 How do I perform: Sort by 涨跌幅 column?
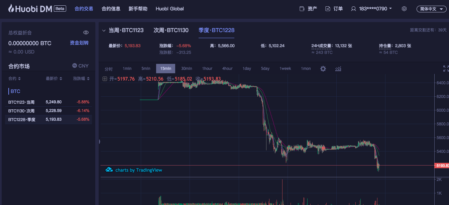click(x=81, y=79)
